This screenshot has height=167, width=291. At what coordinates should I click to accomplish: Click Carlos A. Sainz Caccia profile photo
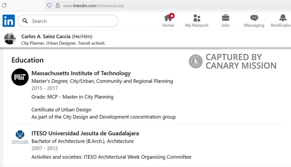(x=10, y=39)
